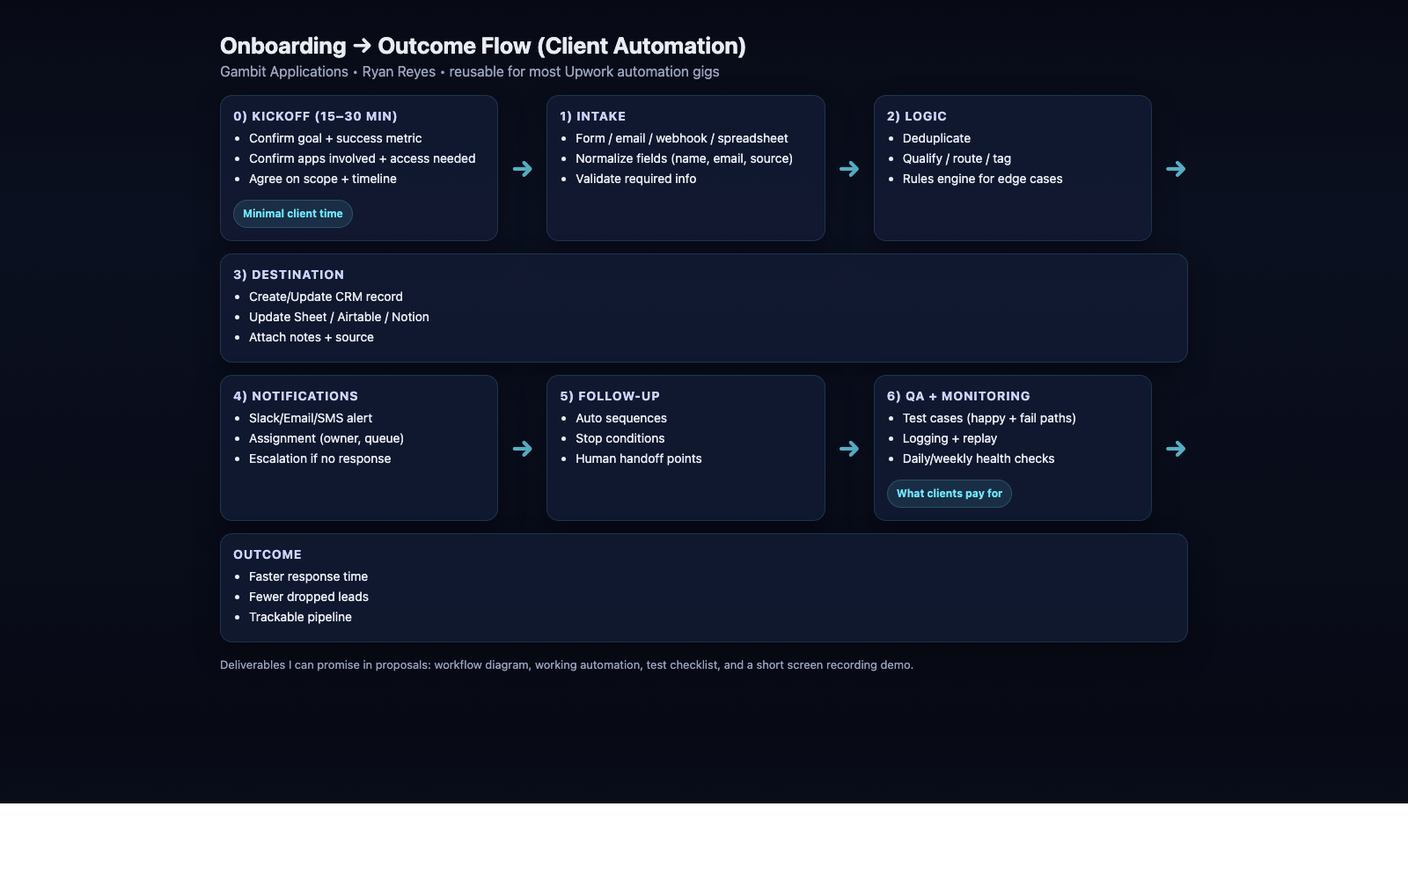Click the "3) Destination" section heading
This screenshot has height=880, width=1408.
point(289,275)
